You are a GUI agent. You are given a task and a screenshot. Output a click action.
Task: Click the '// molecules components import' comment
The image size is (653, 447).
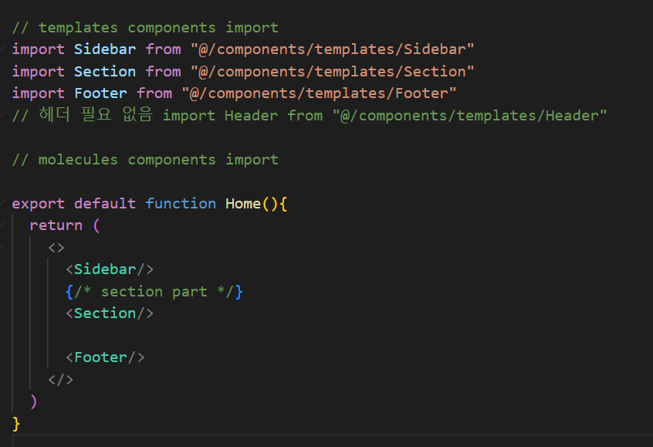pos(145,160)
